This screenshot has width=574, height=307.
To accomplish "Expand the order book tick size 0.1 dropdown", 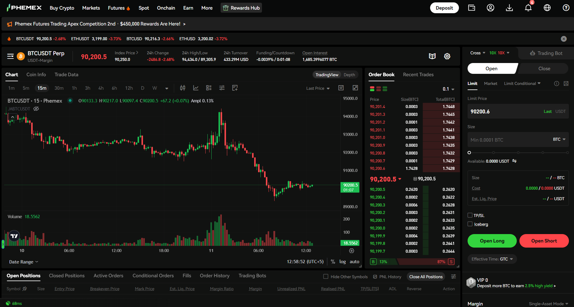I will coord(448,89).
